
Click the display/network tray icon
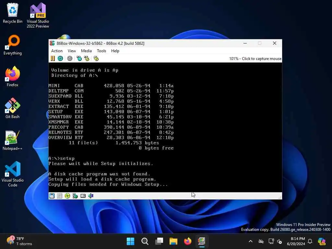[271, 241]
